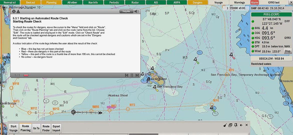Mute the help panel speaker icon
Viewport: 293px width, 135px height.
[136, 11]
